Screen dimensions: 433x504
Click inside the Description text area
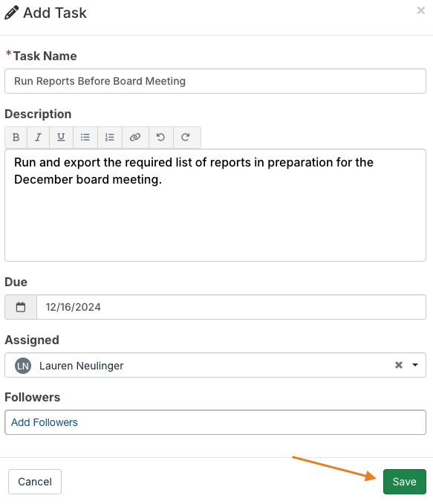click(x=215, y=205)
